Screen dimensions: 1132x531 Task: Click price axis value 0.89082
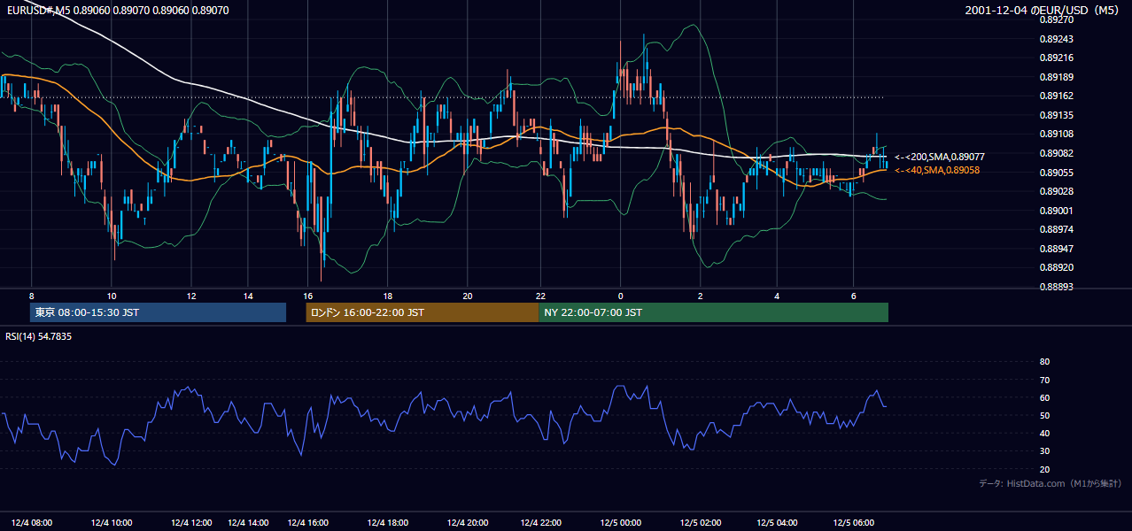click(1057, 153)
